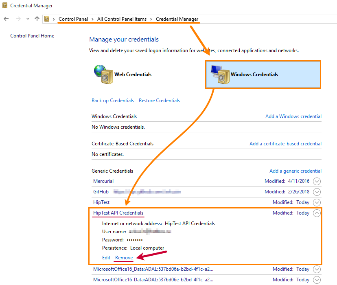337x285 pixels.
Task: Navigate to All Control Panel Items breadcrumb
Action: point(122,19)
